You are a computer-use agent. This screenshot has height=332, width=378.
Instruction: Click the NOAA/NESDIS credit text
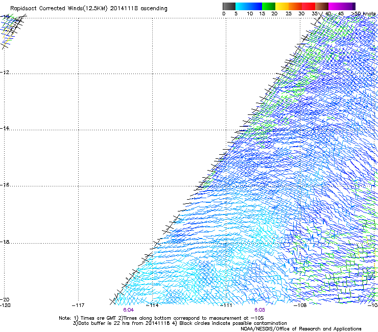coord(301,329)
